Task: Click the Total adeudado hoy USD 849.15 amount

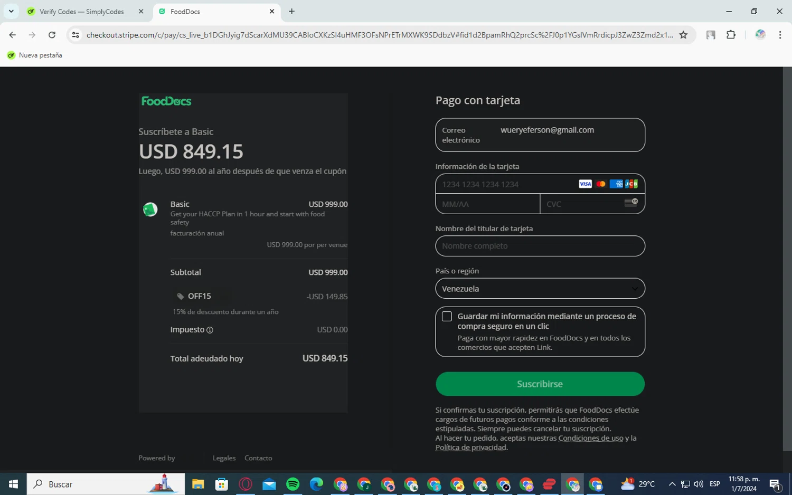Action: point(325,358)
